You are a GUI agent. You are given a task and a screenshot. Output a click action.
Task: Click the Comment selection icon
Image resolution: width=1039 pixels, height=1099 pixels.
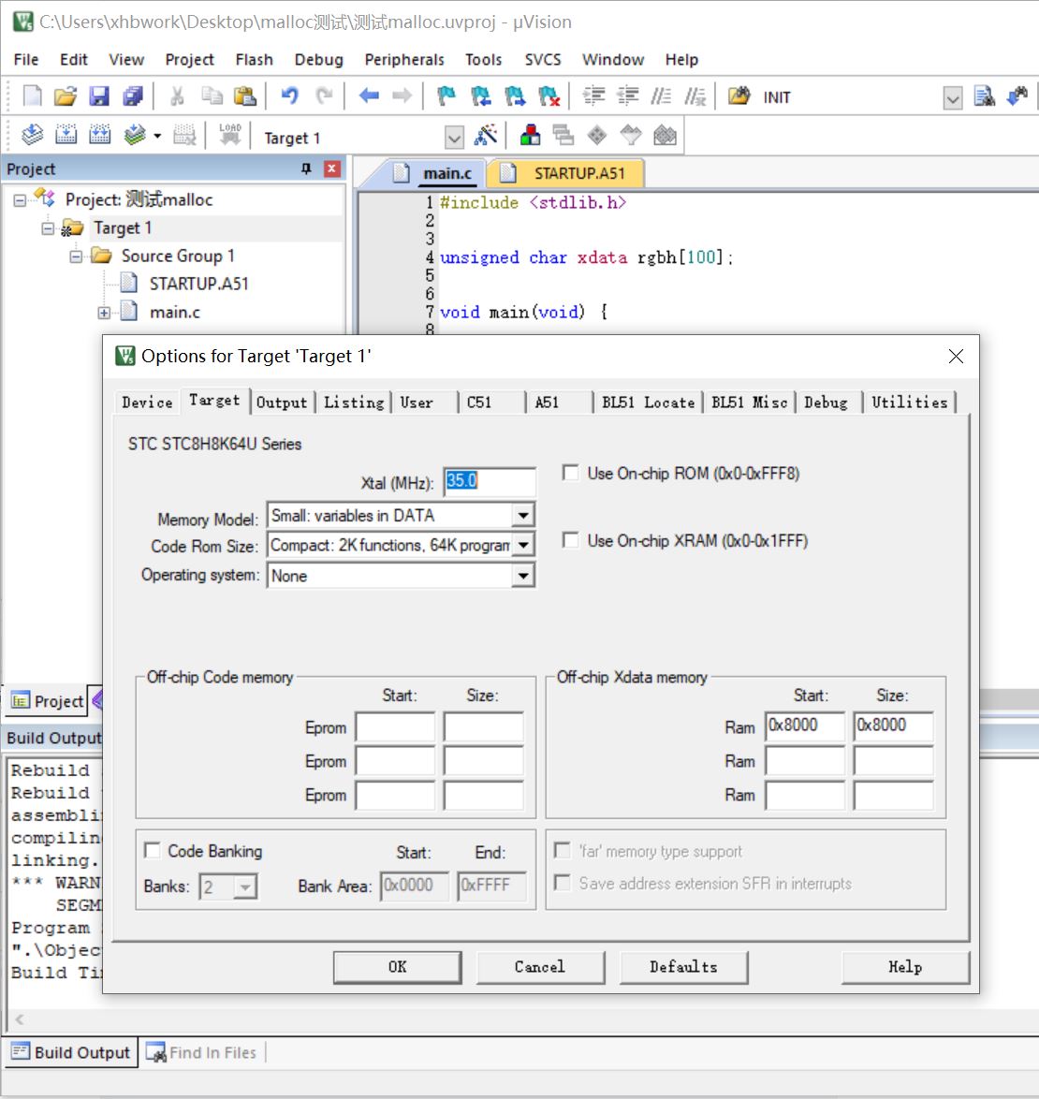pos(661,96)
